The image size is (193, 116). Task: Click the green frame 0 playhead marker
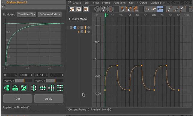(x=106, y=15)
